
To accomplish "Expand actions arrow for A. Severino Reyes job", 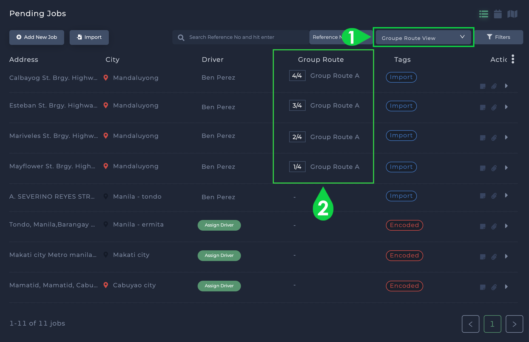I will click(x=507, y=195).
